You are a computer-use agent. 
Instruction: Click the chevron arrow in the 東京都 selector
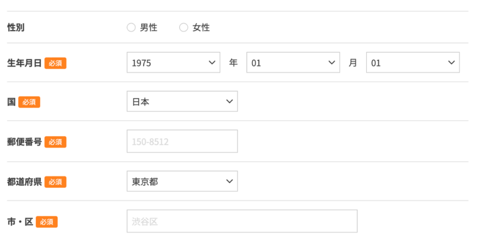click(x=230, y=181)
